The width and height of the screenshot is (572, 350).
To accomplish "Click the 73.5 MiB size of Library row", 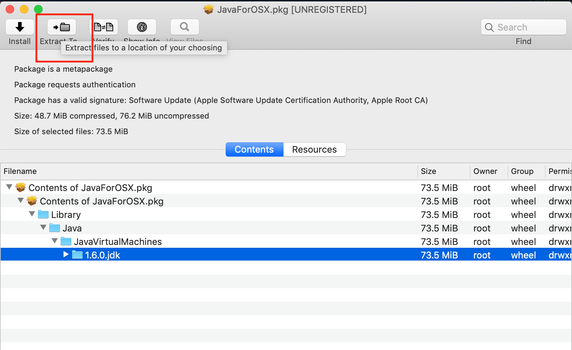I will [x=439, y=215].
